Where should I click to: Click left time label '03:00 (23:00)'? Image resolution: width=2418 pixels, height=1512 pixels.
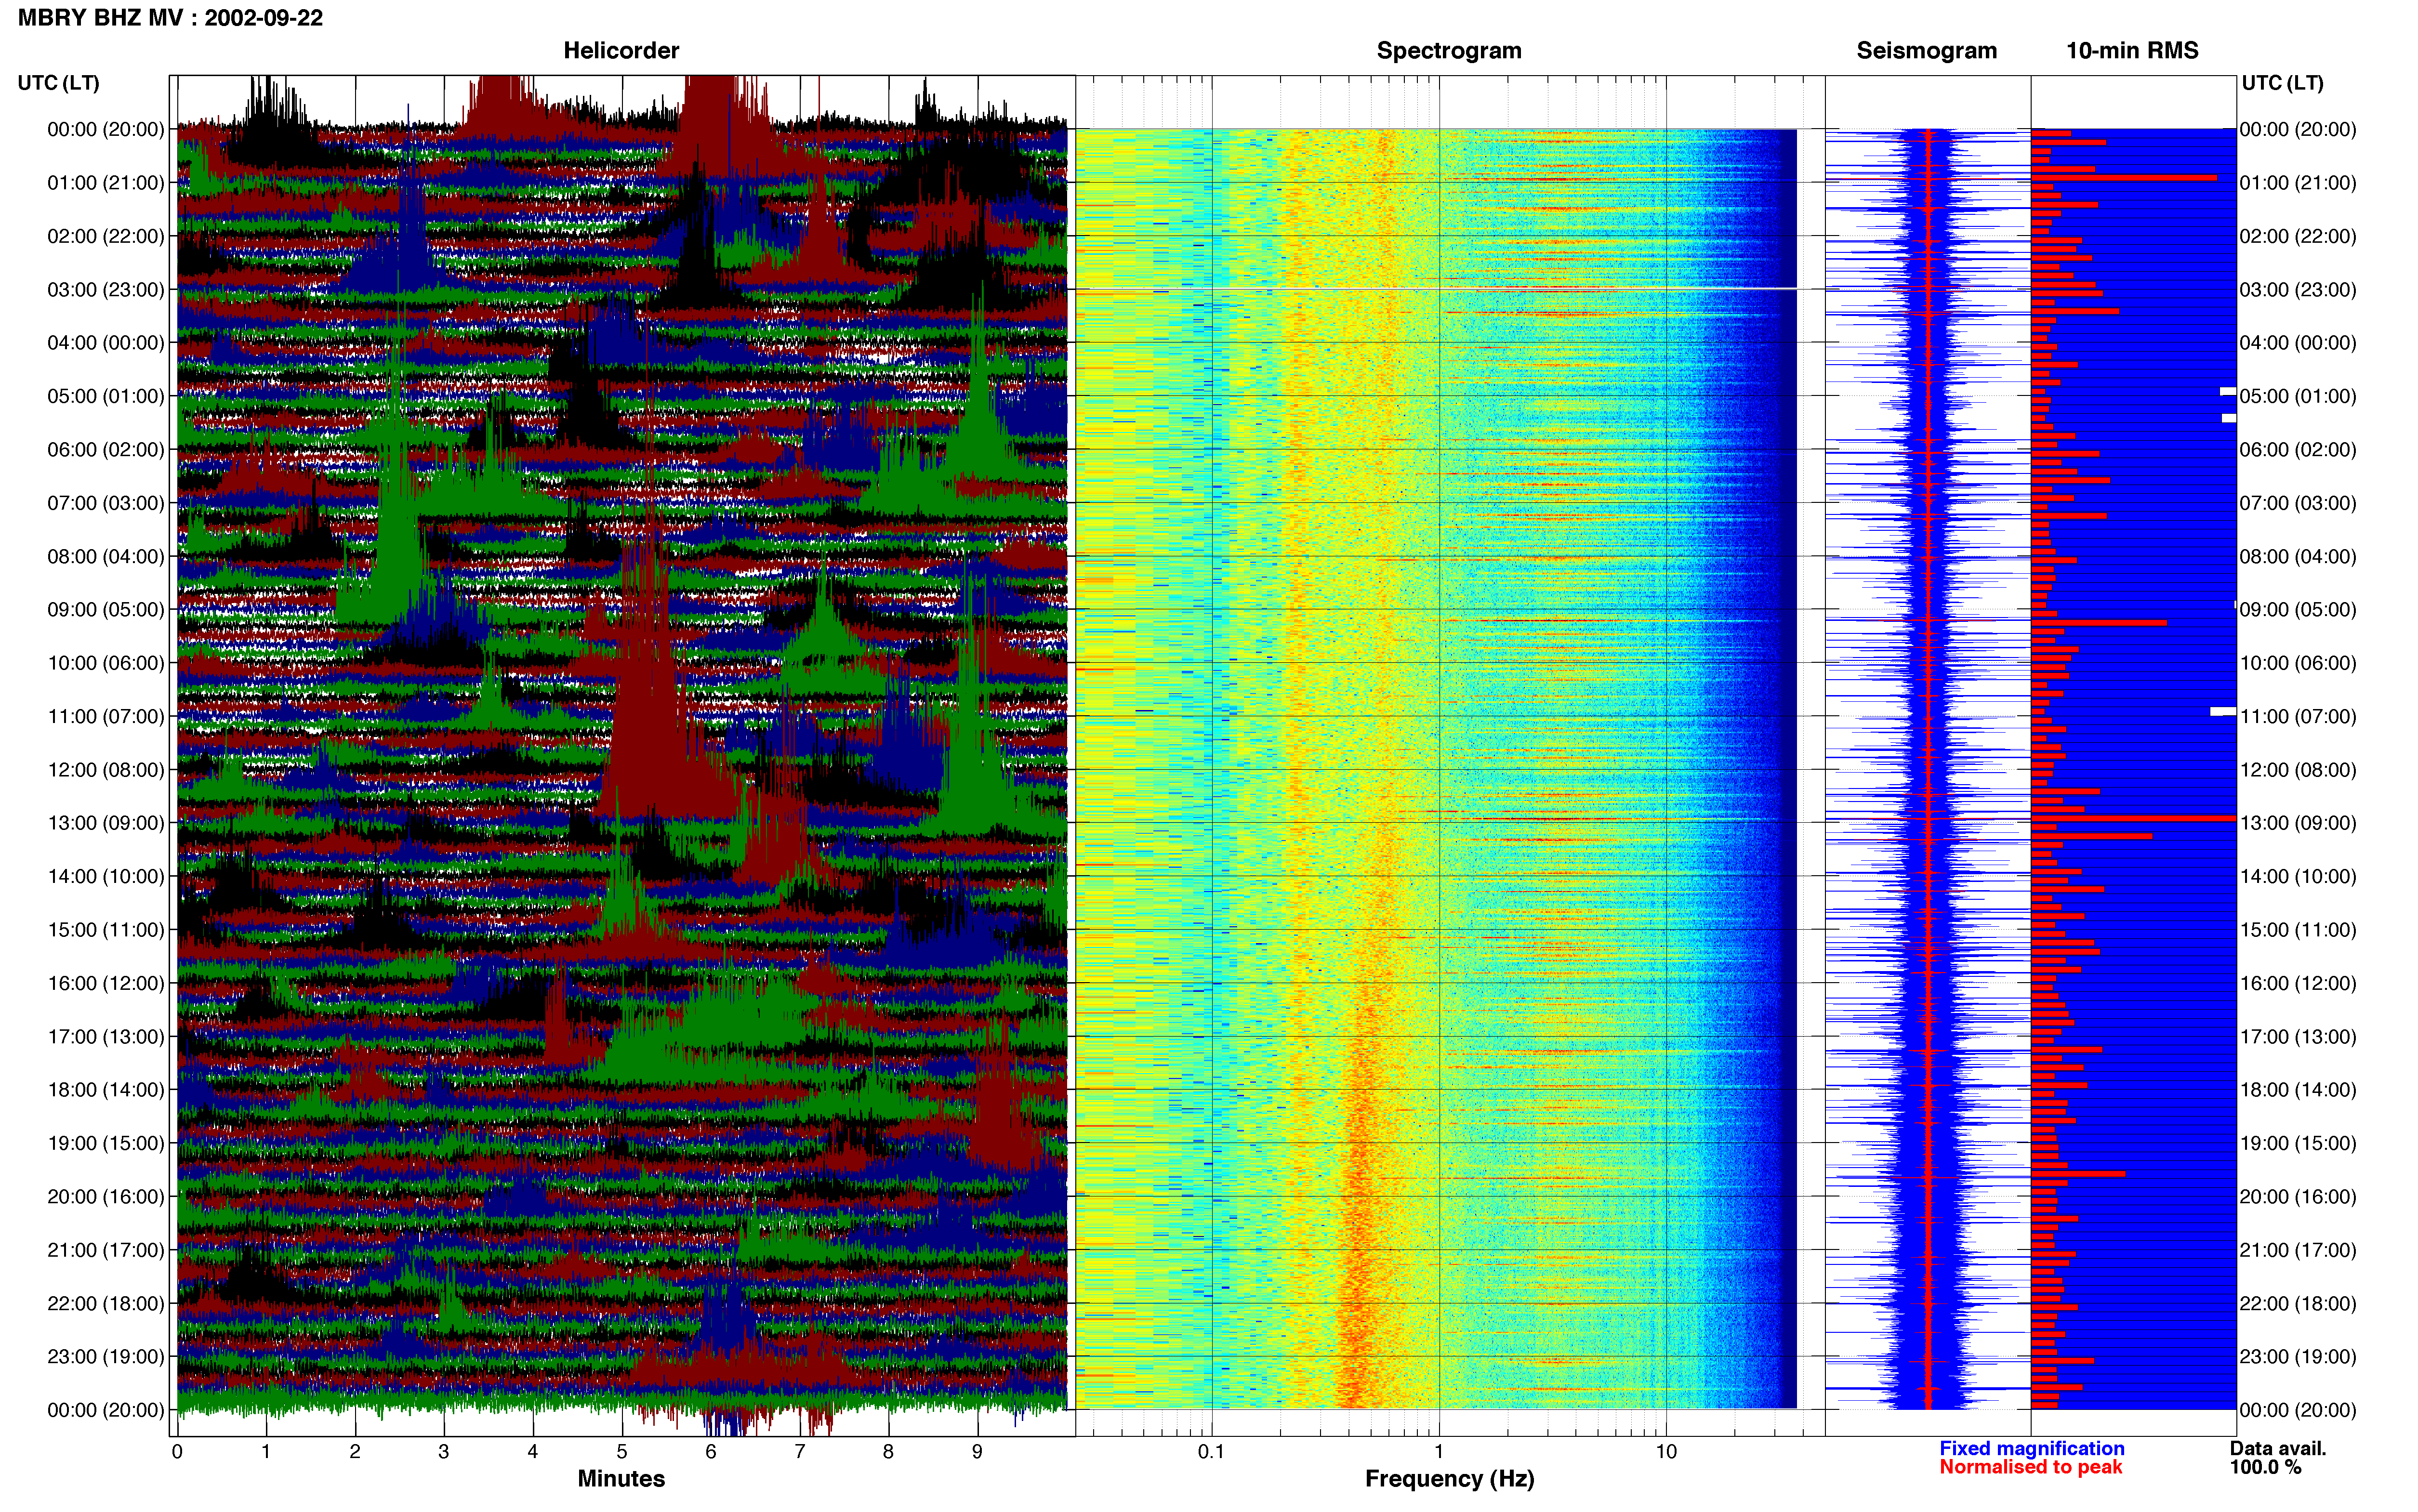pyautogui.click(x=106, y=290)
